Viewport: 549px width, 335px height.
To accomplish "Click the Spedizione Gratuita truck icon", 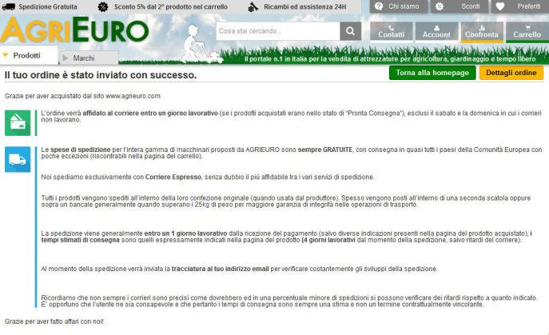I will point(10,6).
